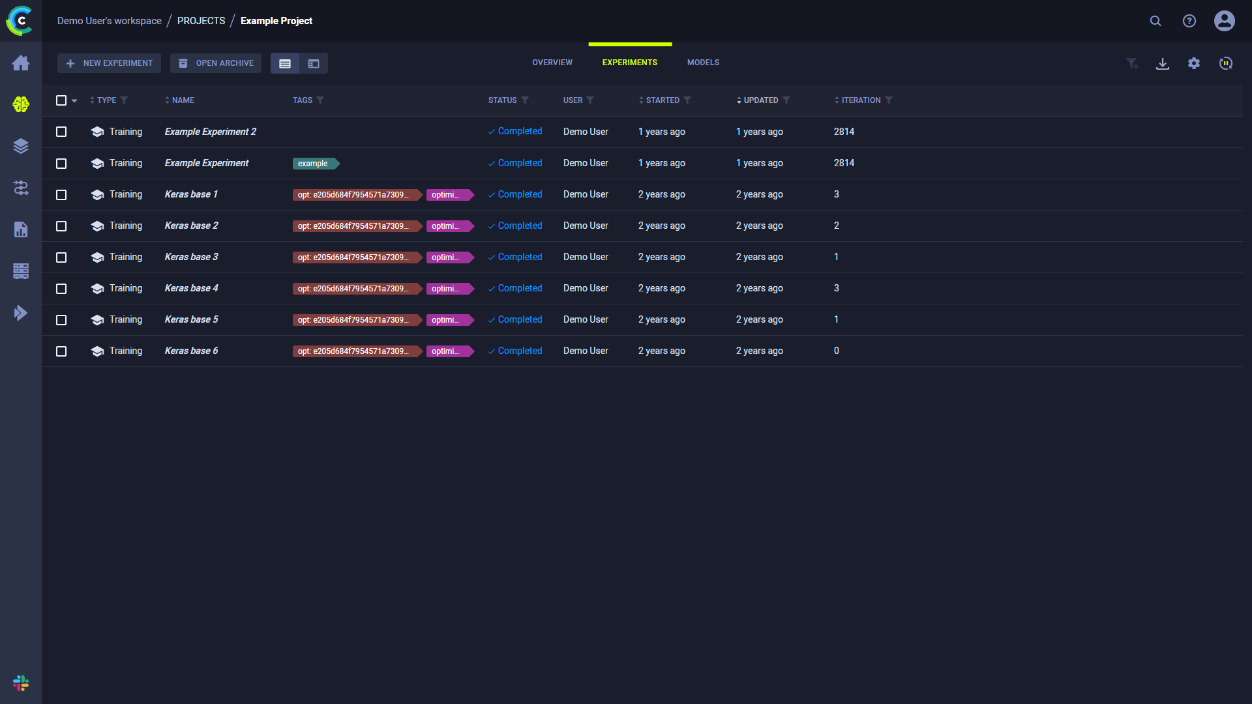This screenshot has height=704, width=1252.
Task: Open Pipelines from the left sidebar
Action: [20, 188]
